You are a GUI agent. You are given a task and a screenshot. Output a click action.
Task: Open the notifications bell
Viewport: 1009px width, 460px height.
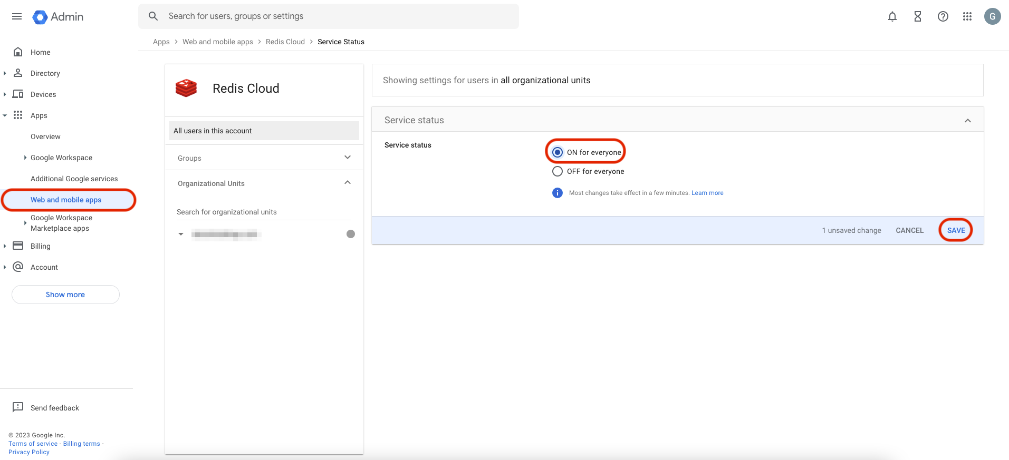coord(892,16)
